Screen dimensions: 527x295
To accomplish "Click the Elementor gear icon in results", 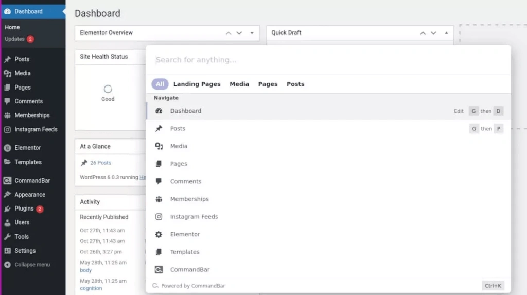I will [x=159, y=234].
